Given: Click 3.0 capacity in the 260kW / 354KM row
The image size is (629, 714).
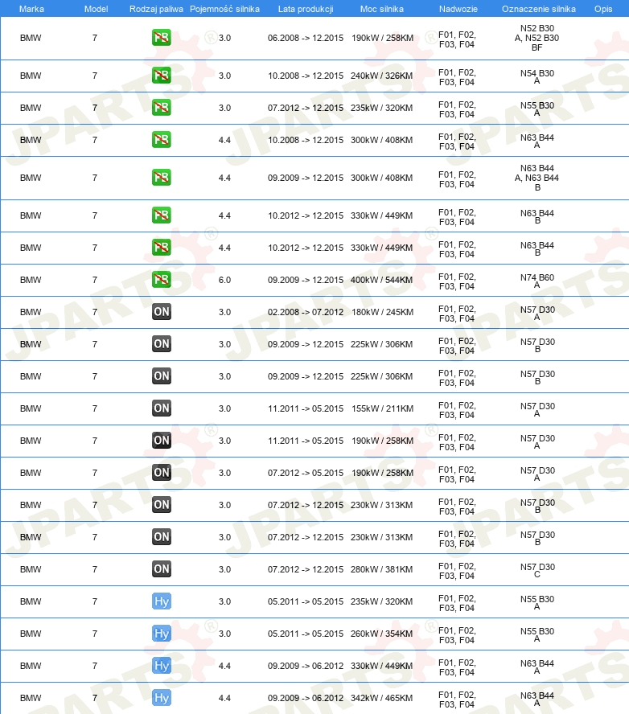Looking at the screenshot, I should (x=224, y=634).
